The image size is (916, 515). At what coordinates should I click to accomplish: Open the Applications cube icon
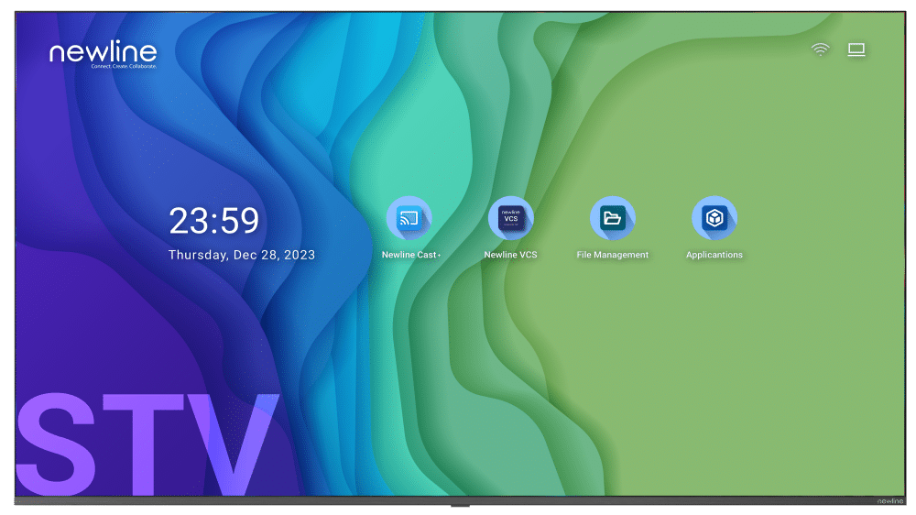coord(714,219)
